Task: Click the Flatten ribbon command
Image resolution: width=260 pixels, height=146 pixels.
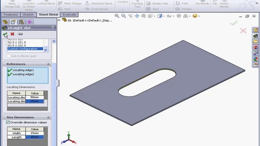Action: (184, 9)
